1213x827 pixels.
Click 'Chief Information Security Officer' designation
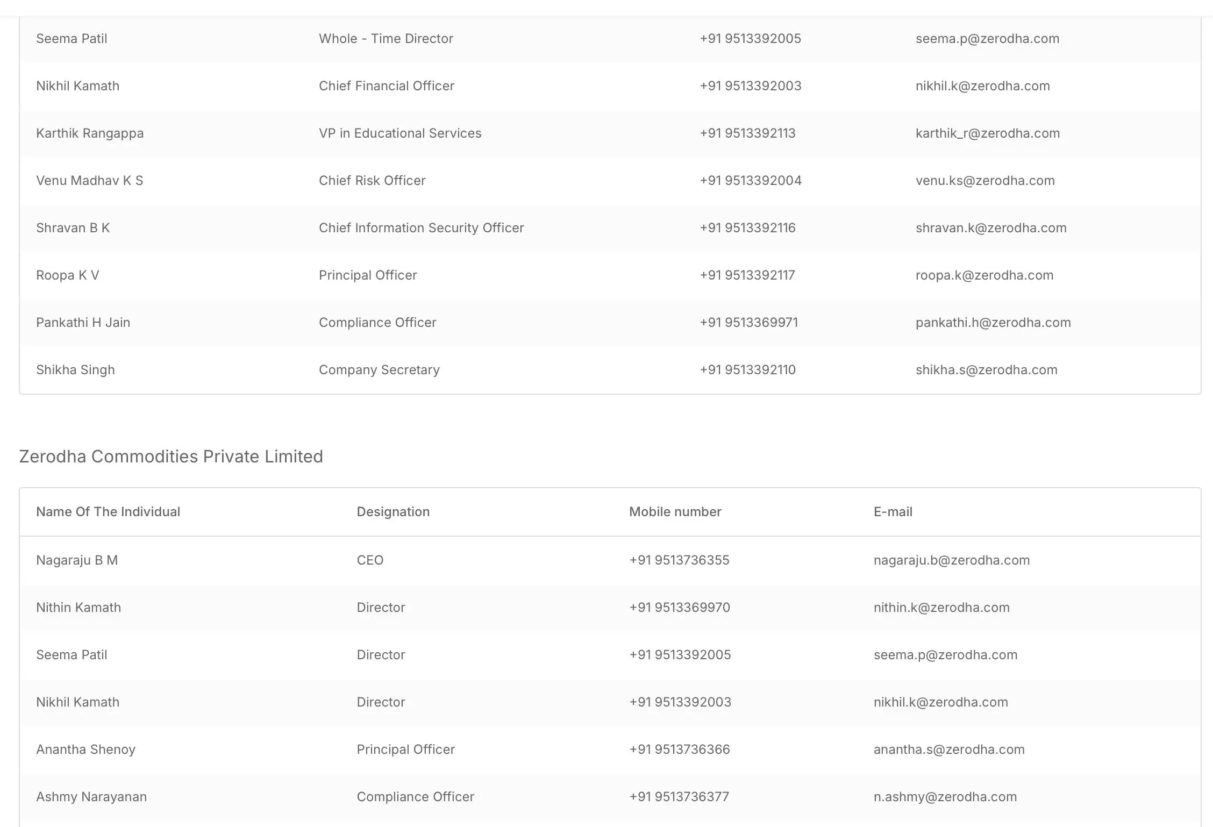[422, 228]
